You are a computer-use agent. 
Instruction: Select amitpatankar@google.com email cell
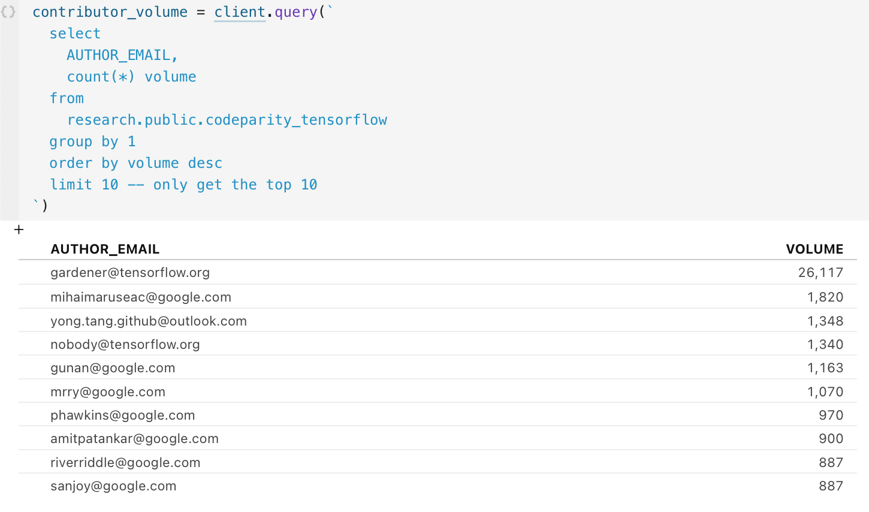coord(134,438)
